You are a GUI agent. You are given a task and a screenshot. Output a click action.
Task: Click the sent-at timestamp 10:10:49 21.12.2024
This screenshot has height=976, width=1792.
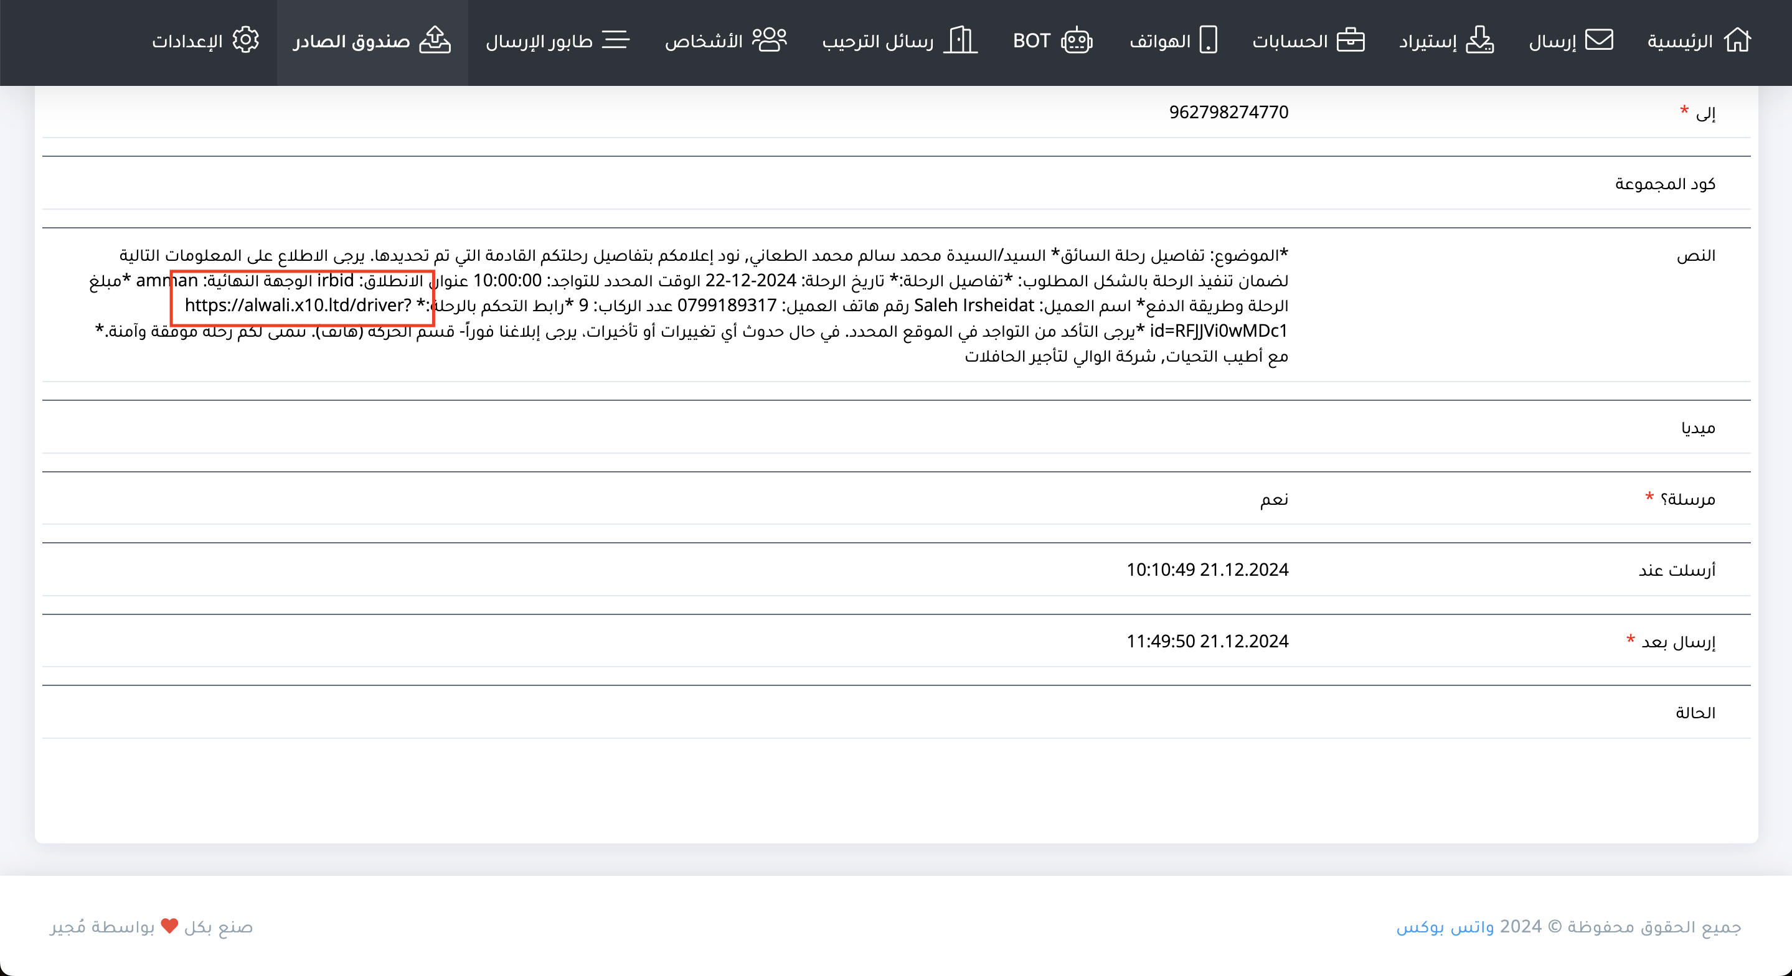coord(1207,570)
